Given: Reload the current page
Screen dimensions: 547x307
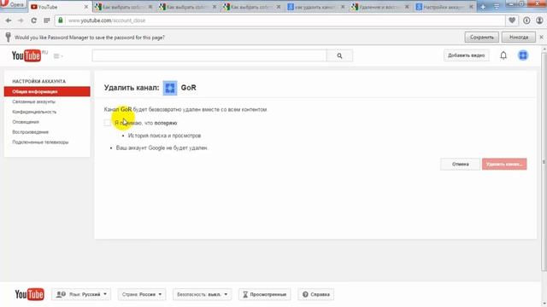Looking at the screenshot, I should click(33, 20).
